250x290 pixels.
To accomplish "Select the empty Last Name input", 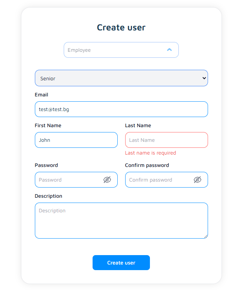I will pyautogui.click(x=166, y=140).
